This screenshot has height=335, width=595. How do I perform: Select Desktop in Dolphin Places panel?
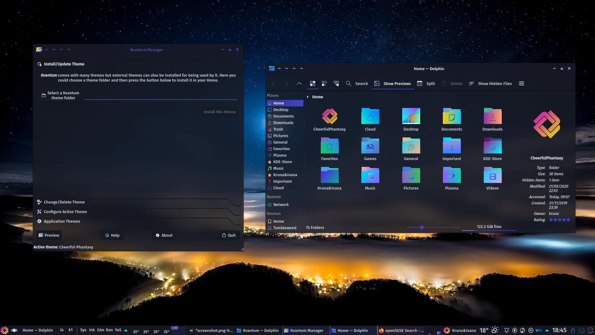coord(285,110)
